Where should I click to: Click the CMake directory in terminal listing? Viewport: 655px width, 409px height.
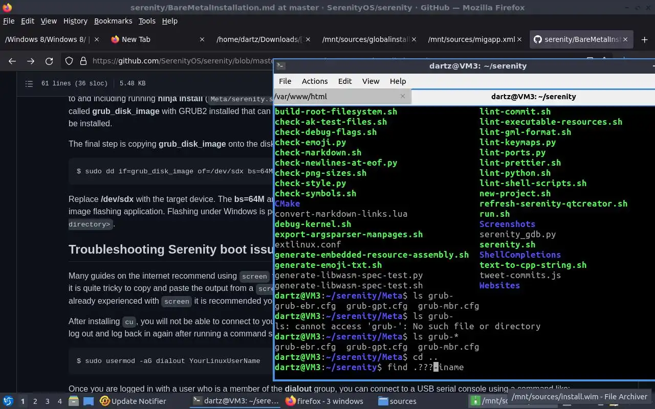(287, 203)
